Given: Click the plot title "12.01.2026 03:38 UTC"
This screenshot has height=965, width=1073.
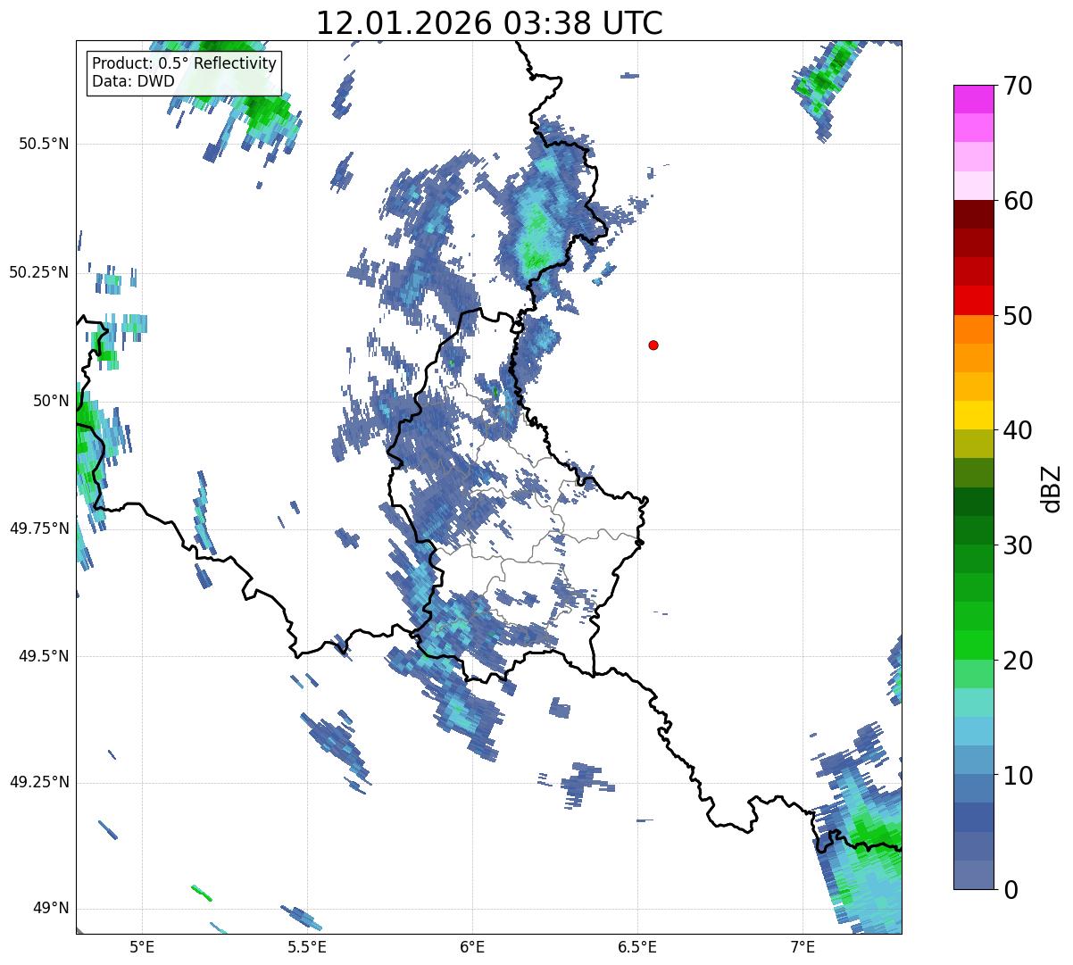Looking at the screenshot, I should point(489,23).
